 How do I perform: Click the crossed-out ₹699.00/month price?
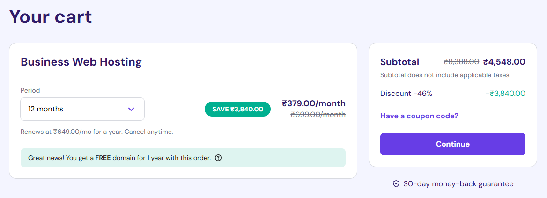318,114
